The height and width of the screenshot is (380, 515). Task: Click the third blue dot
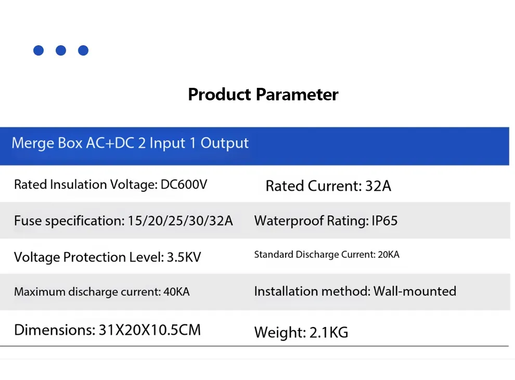[x=83, y=50]
